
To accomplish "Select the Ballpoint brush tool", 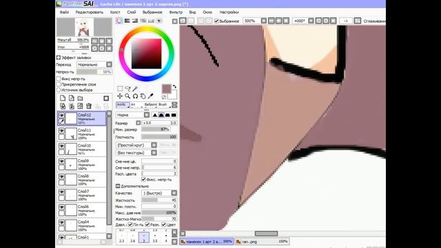I will click(x=150, y=105).
